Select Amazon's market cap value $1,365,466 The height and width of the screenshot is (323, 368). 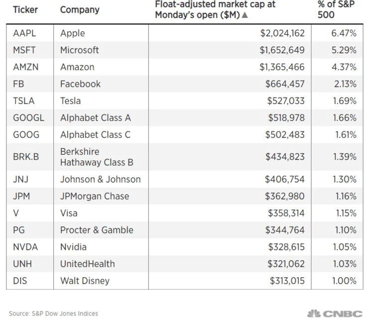coord(282,67)
